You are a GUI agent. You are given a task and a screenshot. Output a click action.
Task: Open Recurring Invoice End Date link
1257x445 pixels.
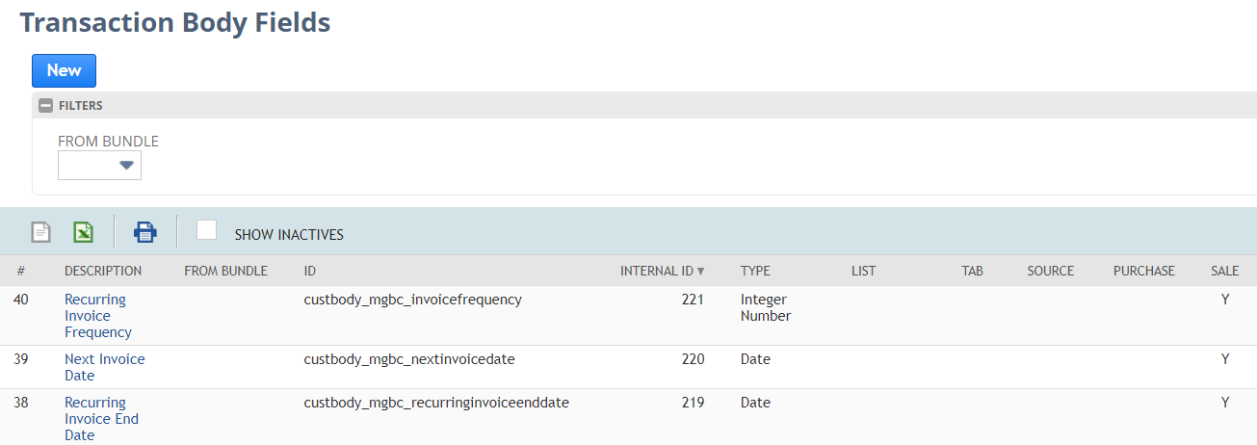[101, 419]
